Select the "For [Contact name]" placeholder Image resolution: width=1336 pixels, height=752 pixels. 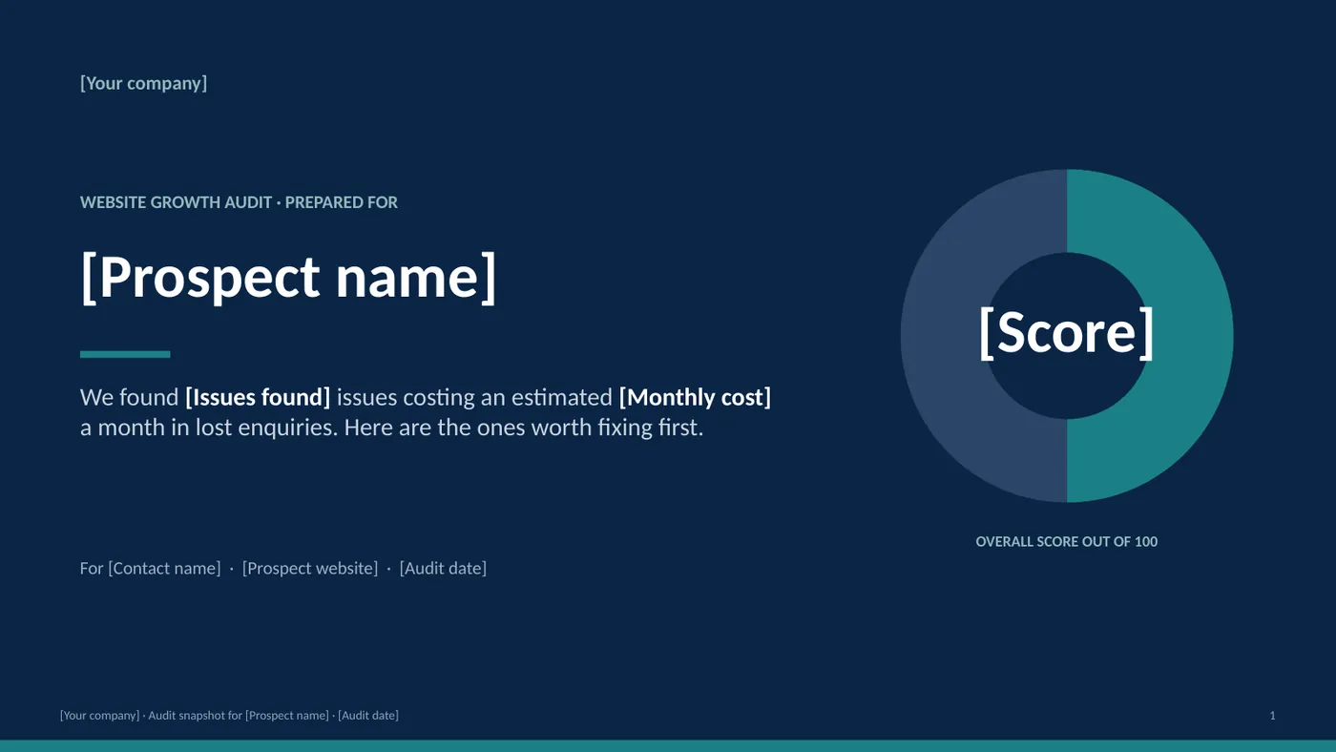151,569
